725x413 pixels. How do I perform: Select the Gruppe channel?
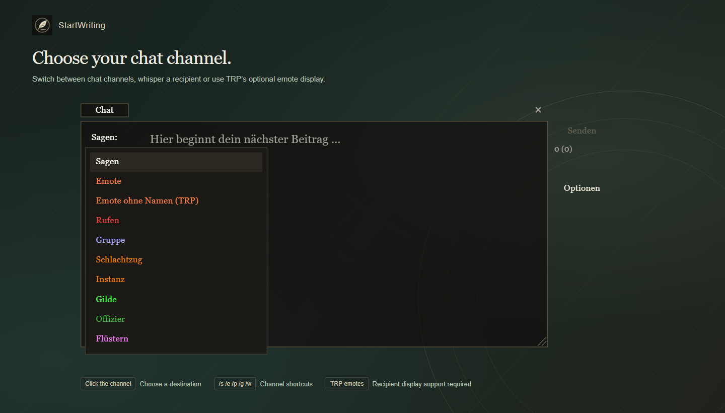pos(176,240)
